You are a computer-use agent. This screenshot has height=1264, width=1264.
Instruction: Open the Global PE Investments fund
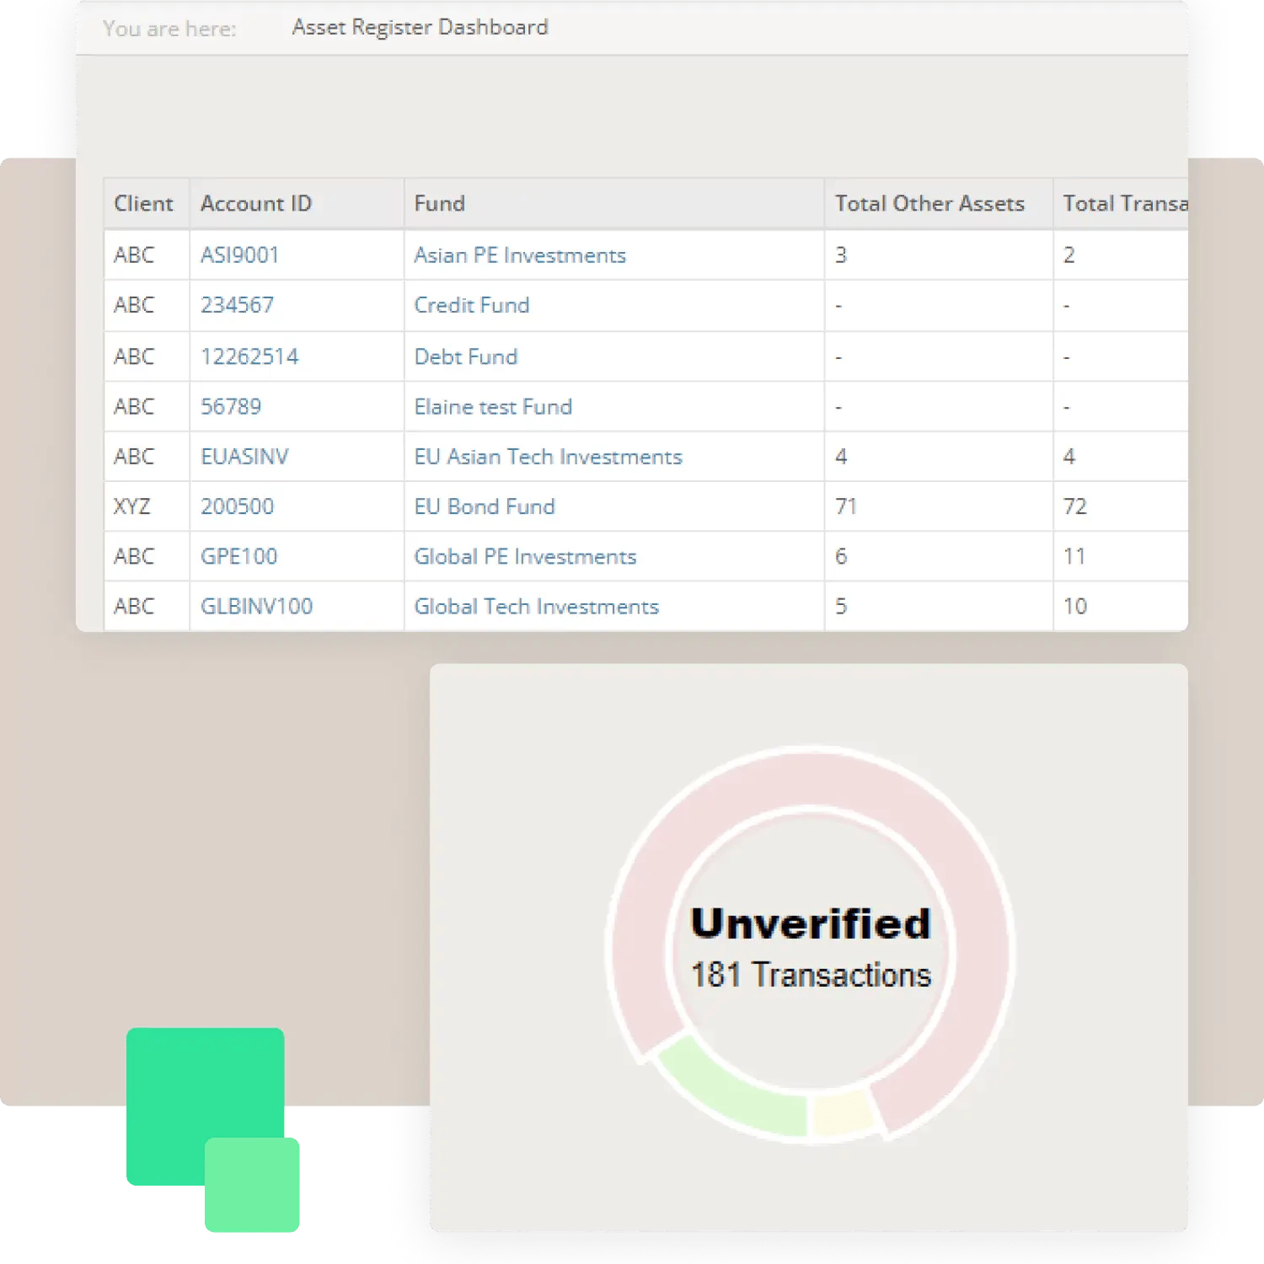pyautogui.click(x=525, y=556)
